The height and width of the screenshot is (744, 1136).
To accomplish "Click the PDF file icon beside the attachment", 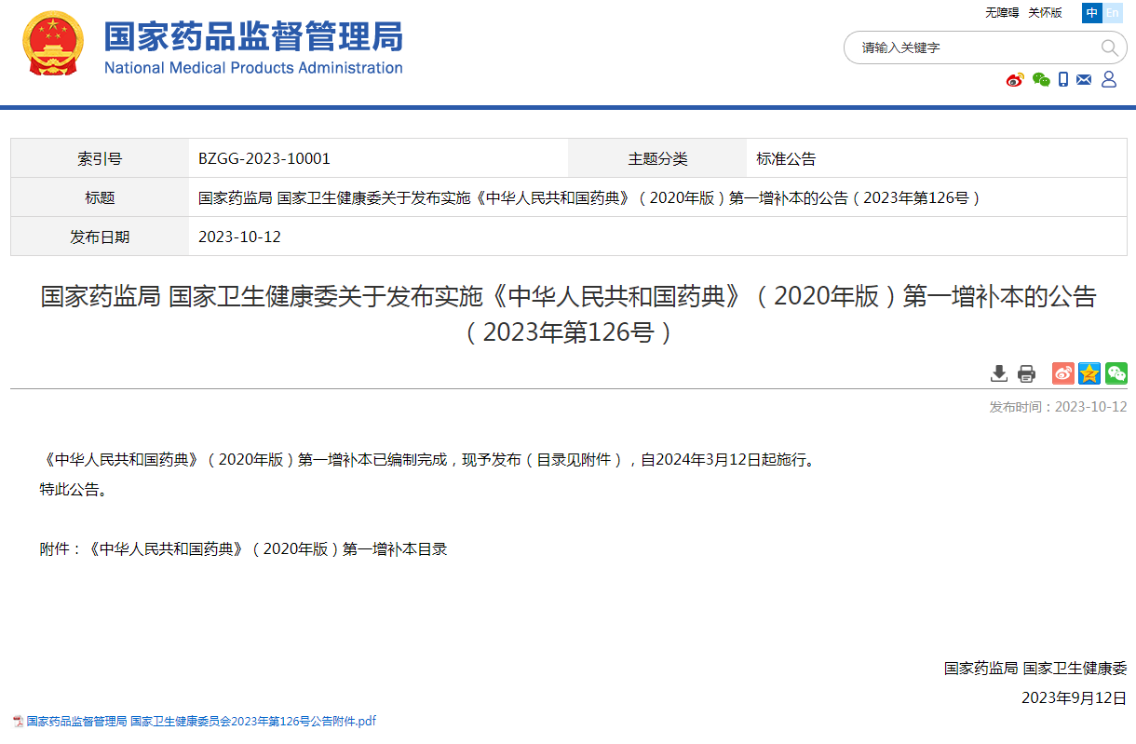I will (x=18, y=722).
